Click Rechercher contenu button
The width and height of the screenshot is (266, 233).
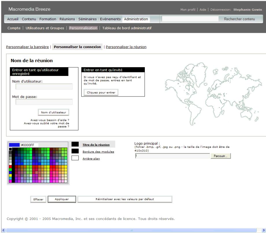239,19
